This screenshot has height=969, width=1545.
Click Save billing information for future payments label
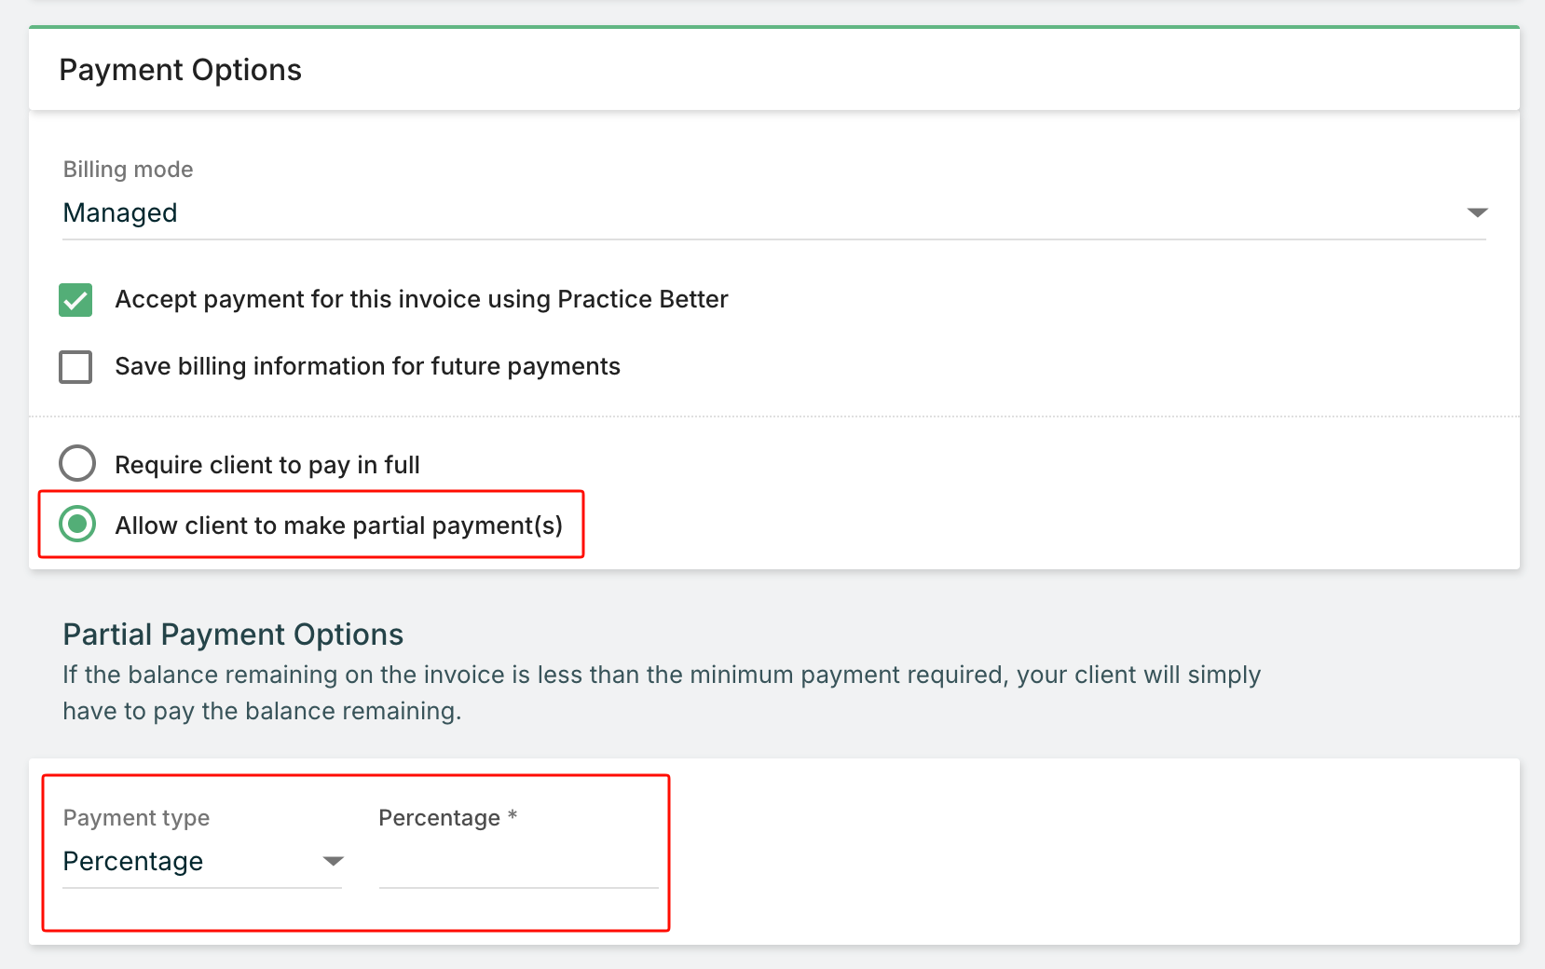367,366
